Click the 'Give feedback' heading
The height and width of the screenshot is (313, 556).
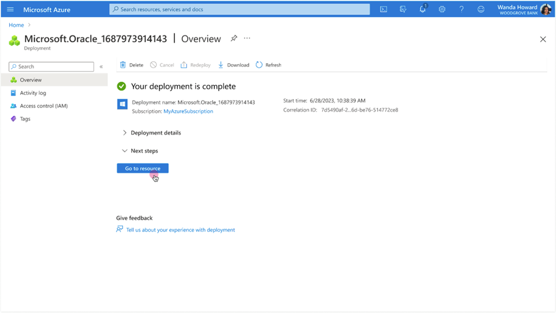pyautogui.click(x=135, y=218)
